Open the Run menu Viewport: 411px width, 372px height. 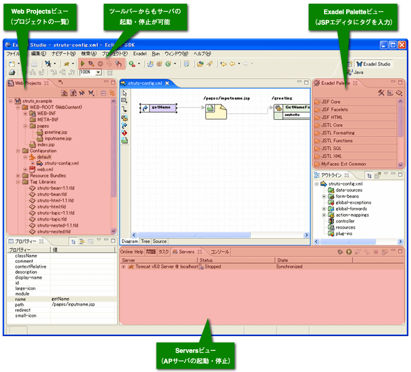[155, 53]
